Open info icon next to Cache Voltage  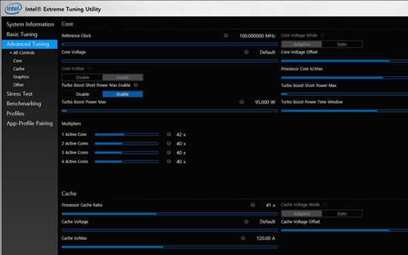coord(246,222)
